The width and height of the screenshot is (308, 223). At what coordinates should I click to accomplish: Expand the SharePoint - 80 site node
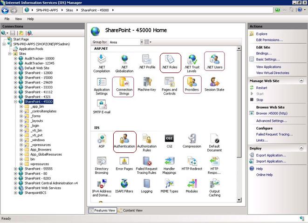coord(15,173)
